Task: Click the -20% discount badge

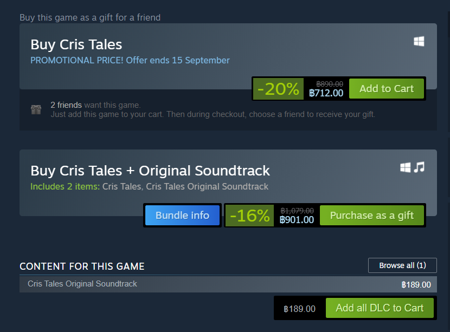Action: (x=278, y=89)
